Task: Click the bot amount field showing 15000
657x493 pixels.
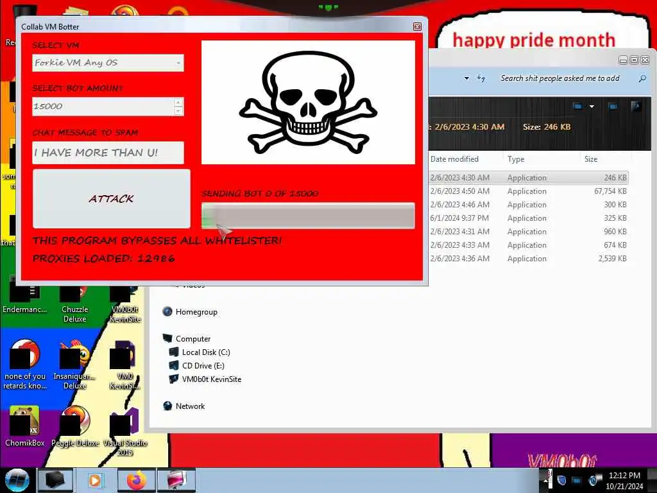Action: tap(103, 107)
